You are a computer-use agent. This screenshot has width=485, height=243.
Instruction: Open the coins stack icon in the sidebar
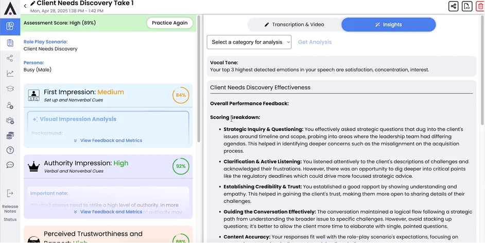click(10, 135)
